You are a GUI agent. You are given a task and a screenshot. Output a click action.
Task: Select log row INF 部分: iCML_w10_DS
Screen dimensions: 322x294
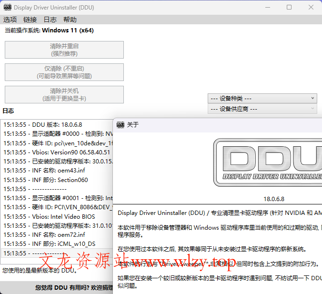[x=57, y=244]
